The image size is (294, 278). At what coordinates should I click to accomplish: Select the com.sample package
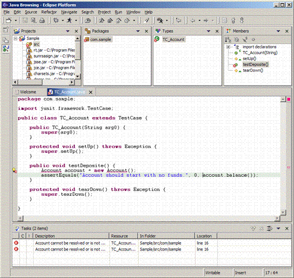point(100,39)
